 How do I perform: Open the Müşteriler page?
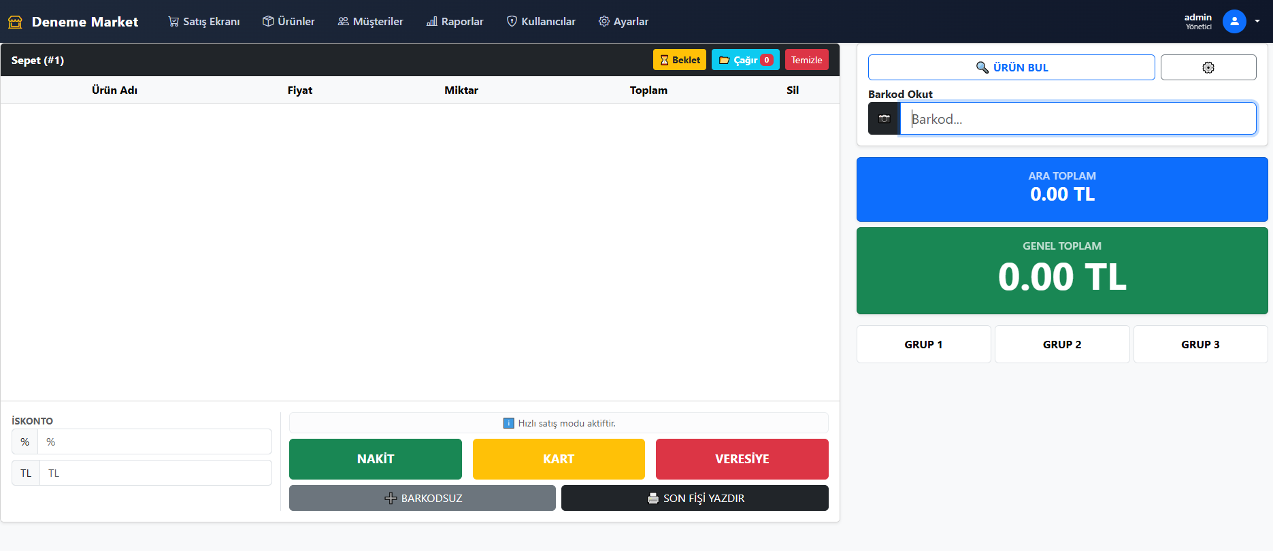(370, 22)
